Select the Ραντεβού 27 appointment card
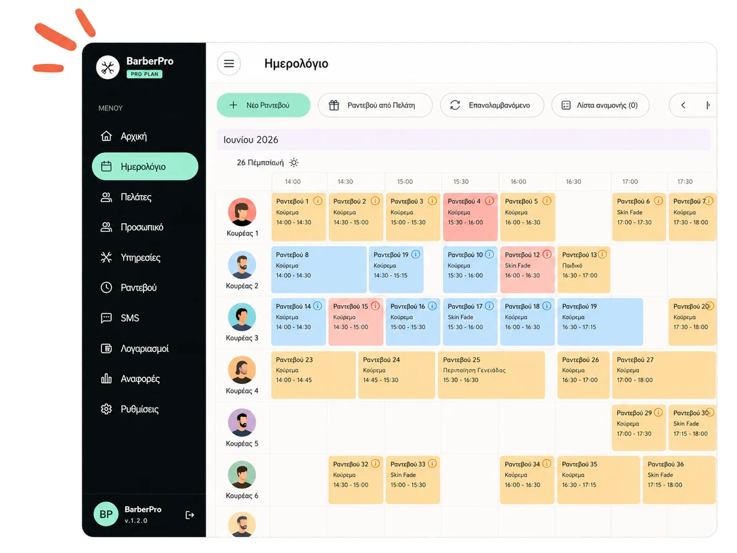Image resolution: width=737 pixels, height=553 pixels. 664,375
